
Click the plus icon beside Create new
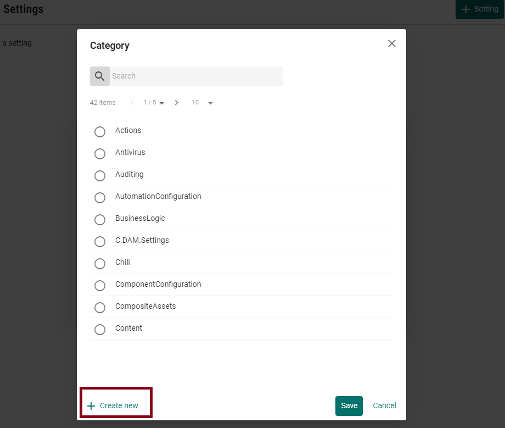(91, 406)
